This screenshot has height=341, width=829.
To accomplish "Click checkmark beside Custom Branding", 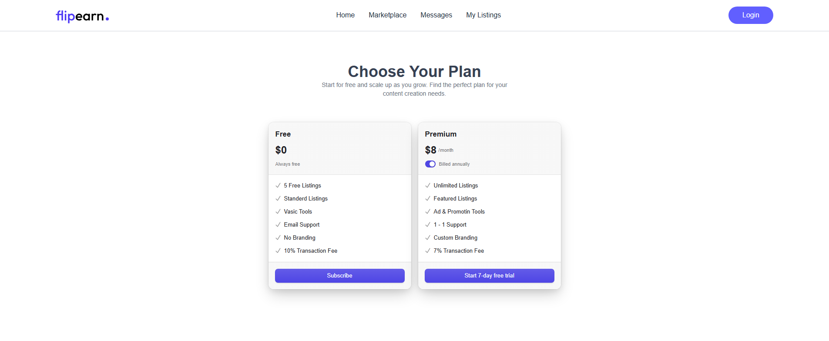I will 428,237.
